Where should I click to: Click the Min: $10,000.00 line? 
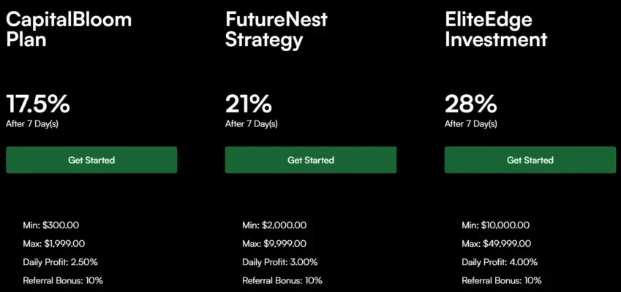click(496, 226)
